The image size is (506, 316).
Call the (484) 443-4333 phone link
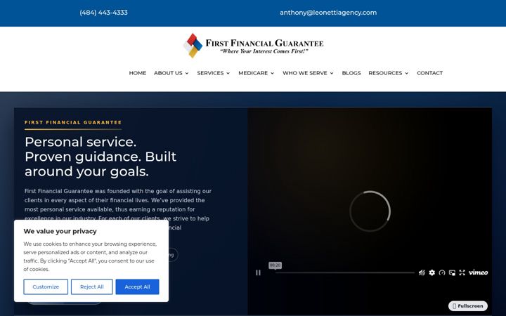tap(103, 13)
